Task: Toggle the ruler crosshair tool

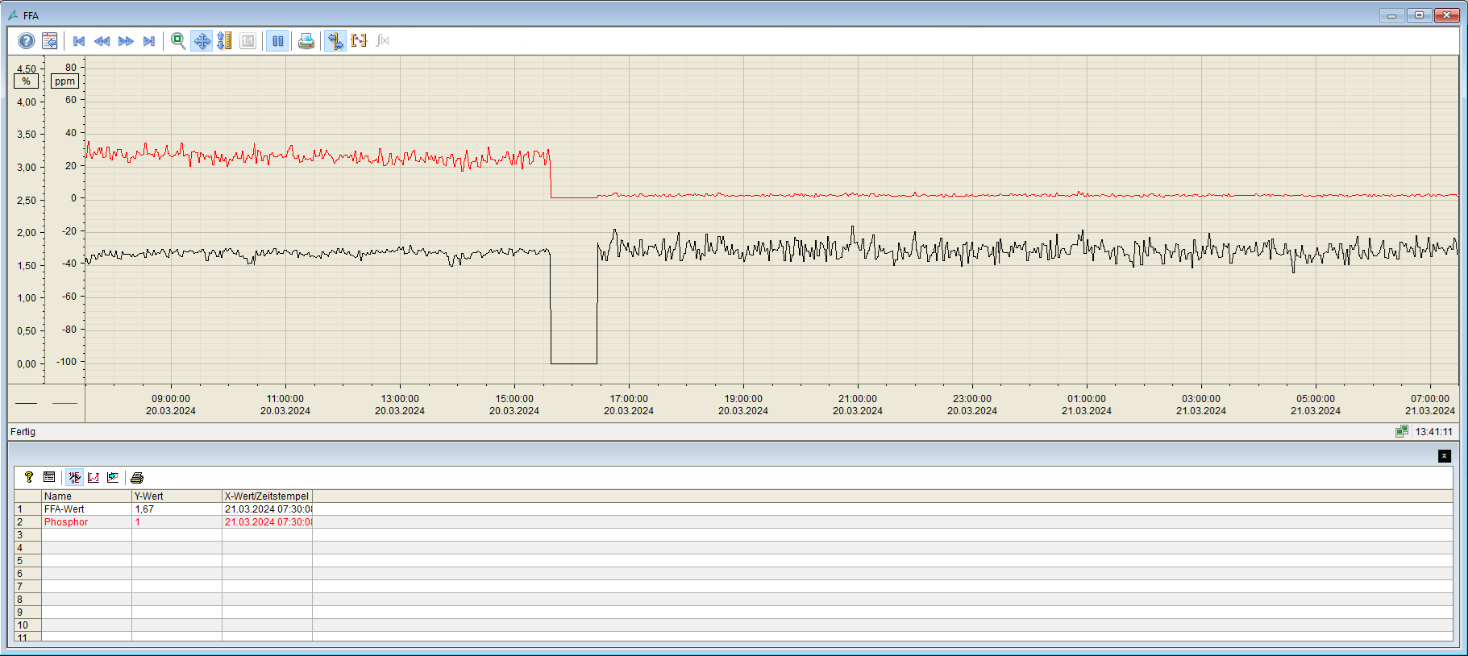Action: (x=335, y=40)
